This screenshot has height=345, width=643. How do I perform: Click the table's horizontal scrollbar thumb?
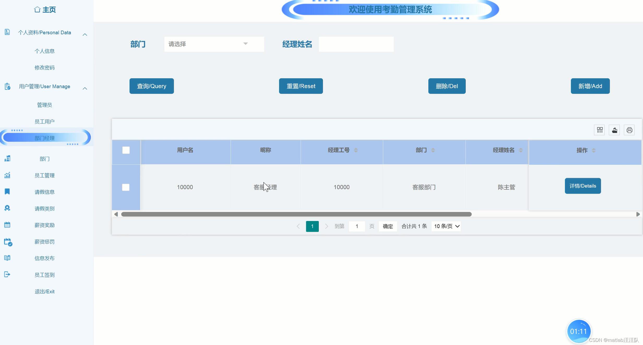296,214
